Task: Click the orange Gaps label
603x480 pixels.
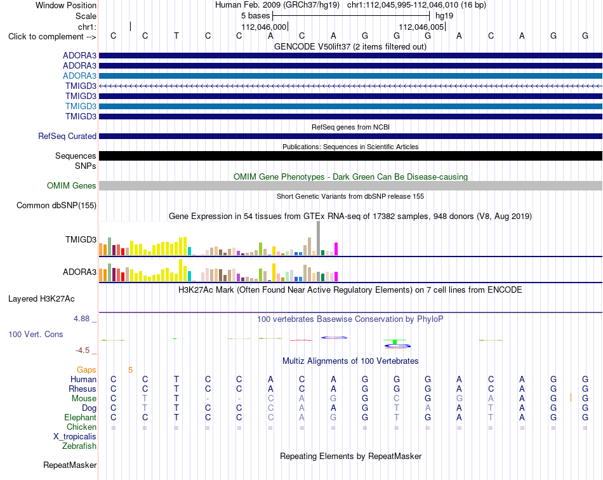Action: tap(86, 370)
